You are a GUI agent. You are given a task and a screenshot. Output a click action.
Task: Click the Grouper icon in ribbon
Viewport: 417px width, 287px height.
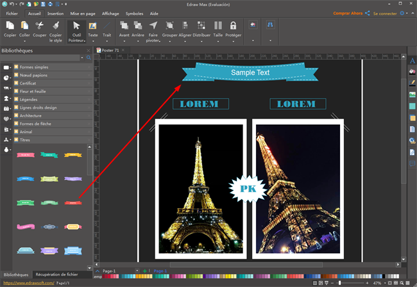[x=170, y=26]
